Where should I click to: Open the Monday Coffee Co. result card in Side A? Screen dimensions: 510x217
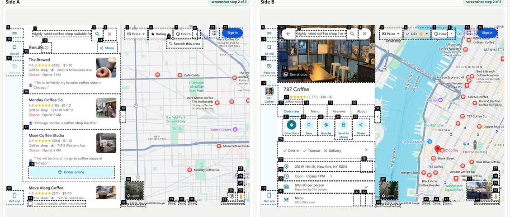point(71,111)
